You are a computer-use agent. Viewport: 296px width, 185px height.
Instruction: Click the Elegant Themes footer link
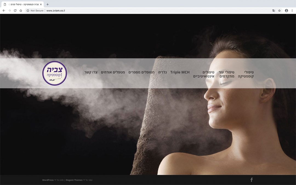pos(74,180)
